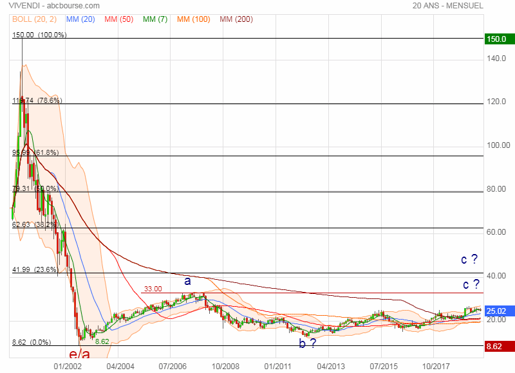The image size is (515, 373).
Task: Click the 04/2013 date axis label
Action: pyautogui.click(x=331, y=366)
